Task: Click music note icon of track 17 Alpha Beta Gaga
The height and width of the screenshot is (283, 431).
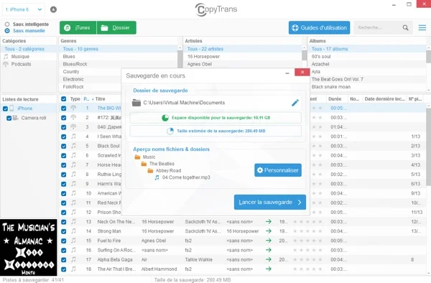Action: point(73,259)
